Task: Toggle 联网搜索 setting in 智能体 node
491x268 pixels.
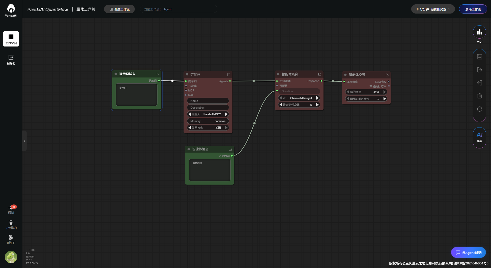Action: 208,128
